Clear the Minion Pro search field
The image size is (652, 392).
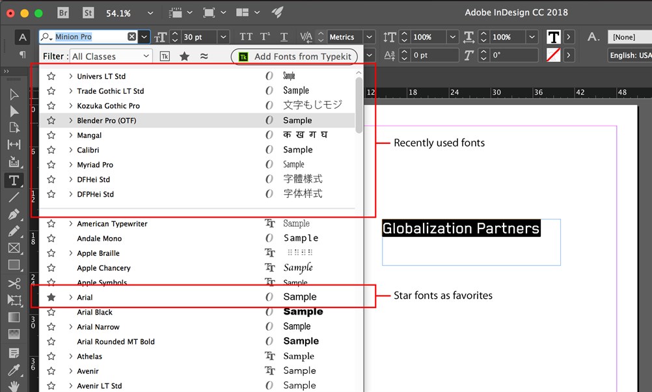click(132, 36)
